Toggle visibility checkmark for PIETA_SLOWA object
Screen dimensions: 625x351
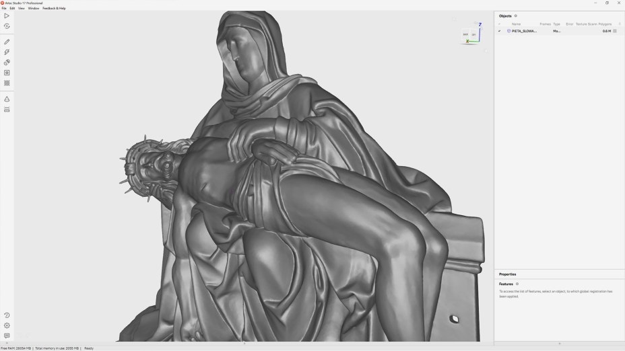point(499,31)
